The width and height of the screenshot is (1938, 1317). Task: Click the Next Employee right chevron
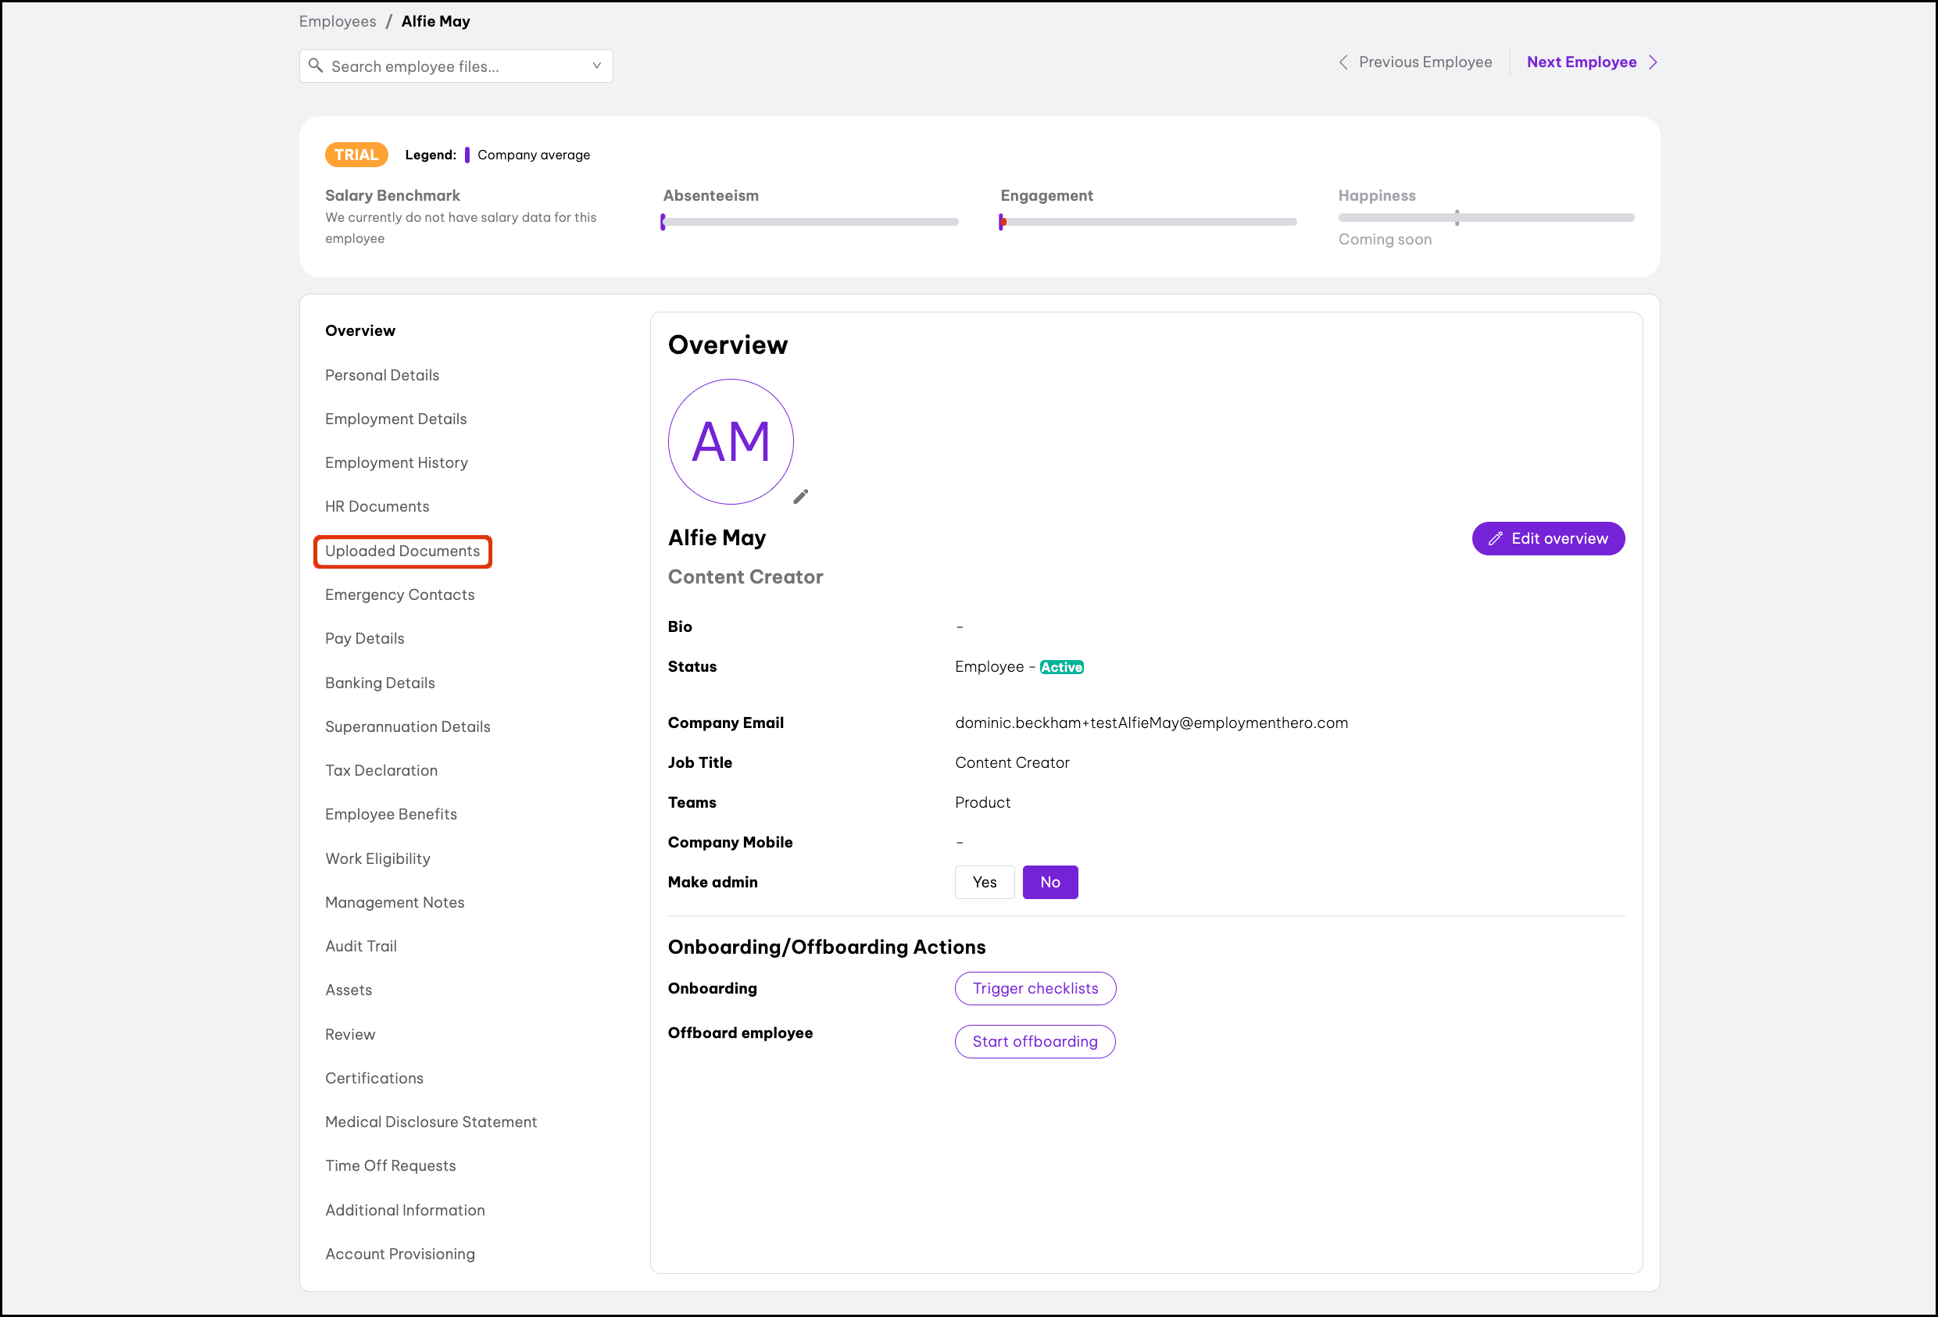pos(1653,62)
